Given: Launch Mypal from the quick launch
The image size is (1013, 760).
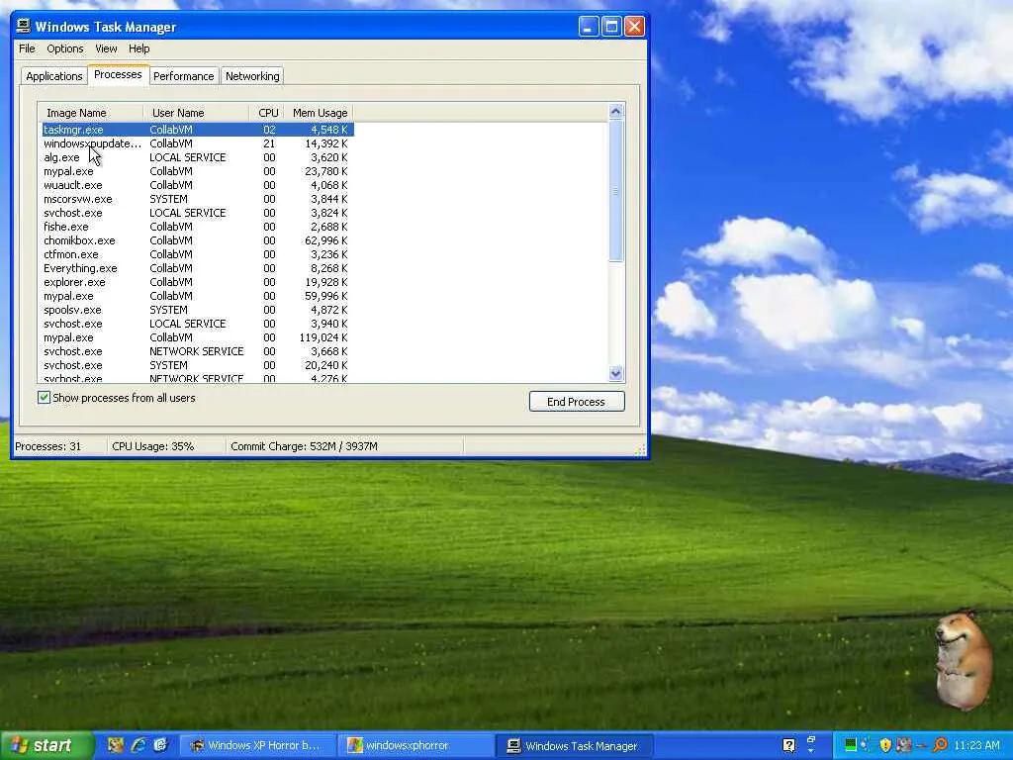Looking at the screenshot, I should click(x=116, y=746).
